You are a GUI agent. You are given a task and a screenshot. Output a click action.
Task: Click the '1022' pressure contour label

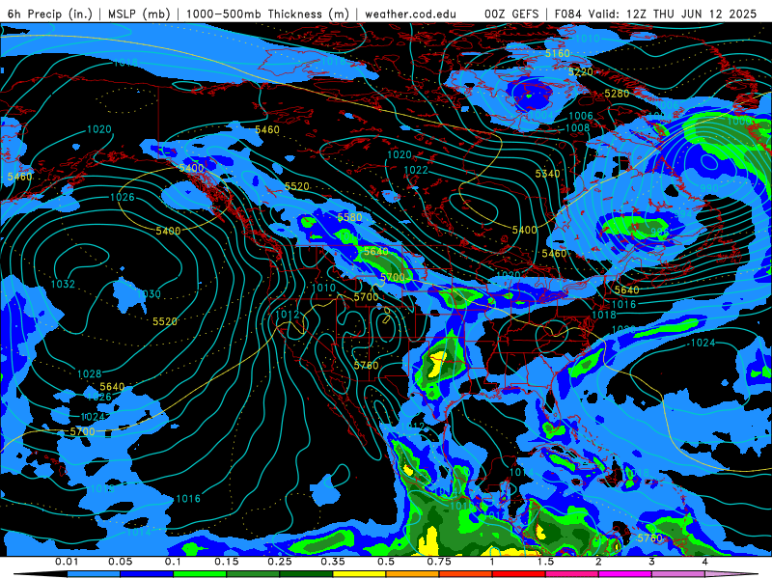click(416, 170)
